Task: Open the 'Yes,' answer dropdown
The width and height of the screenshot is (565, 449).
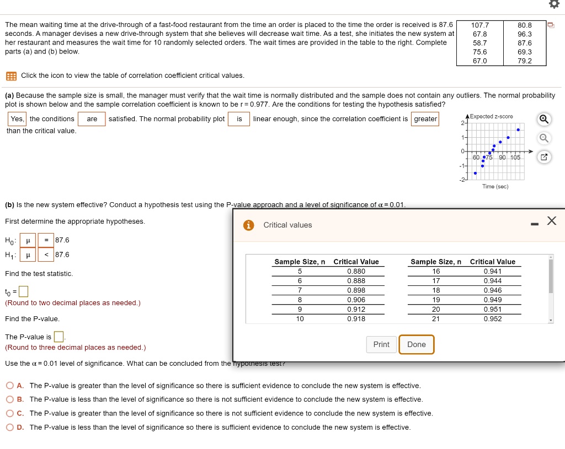Action: pyautogui.click(x=17, y=119)
